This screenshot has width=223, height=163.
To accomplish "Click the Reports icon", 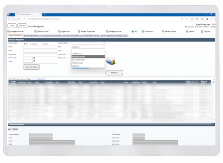I will (187, 32).
